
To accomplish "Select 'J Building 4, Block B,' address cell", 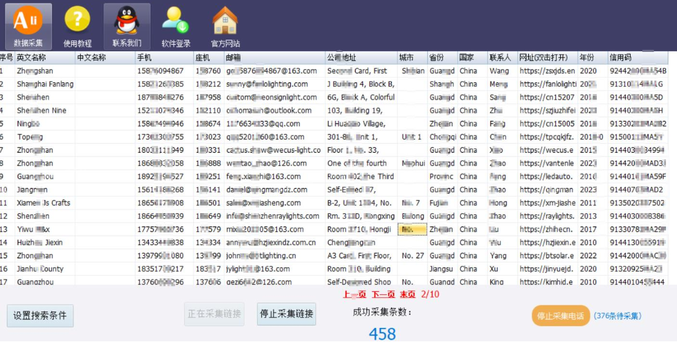I will [x=361, y=84].
